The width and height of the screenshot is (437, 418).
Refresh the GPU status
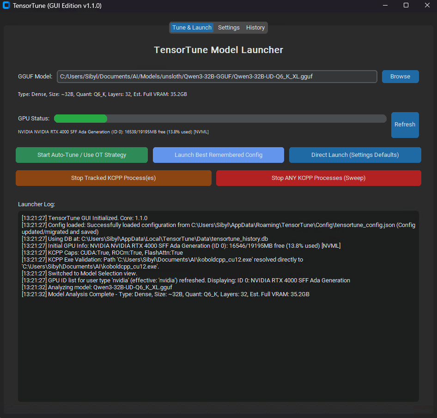tap(405, 125)
